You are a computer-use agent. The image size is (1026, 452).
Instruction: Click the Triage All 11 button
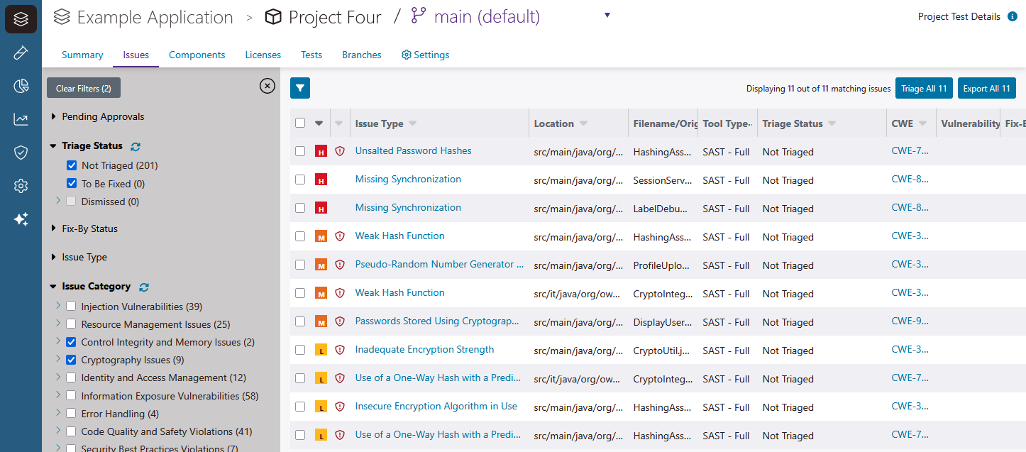click(x=924, y=88)
